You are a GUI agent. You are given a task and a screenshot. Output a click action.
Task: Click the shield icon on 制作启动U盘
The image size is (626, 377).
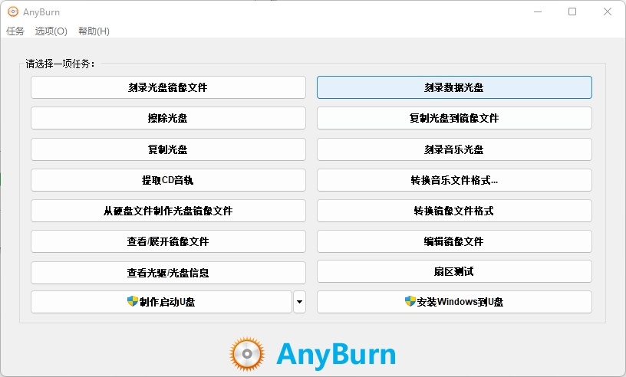point(132,302)
